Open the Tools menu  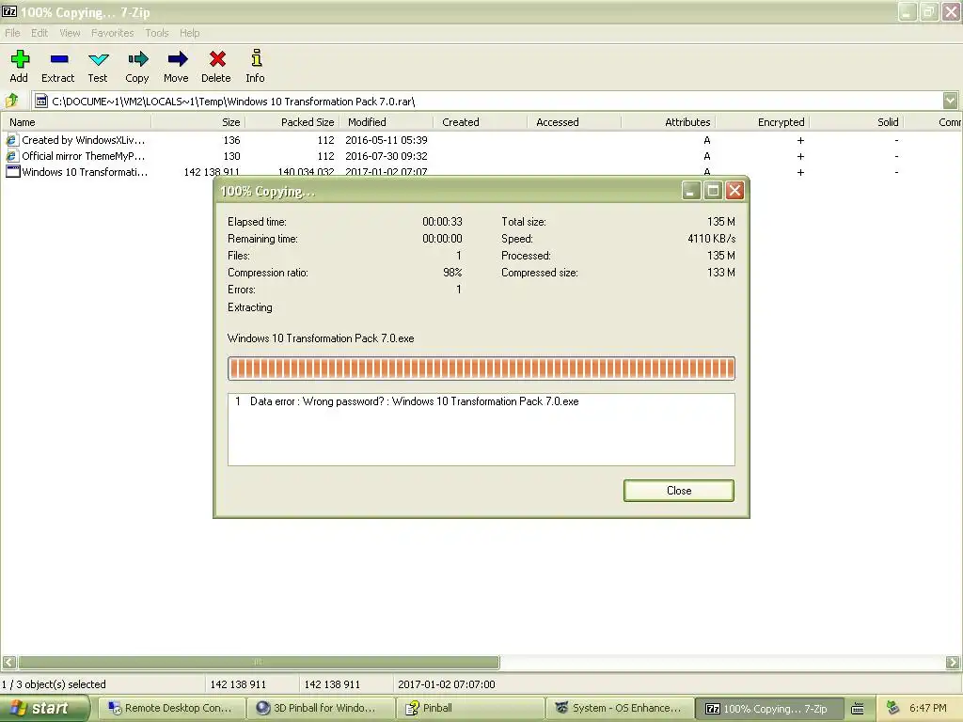tap(157, 33)
